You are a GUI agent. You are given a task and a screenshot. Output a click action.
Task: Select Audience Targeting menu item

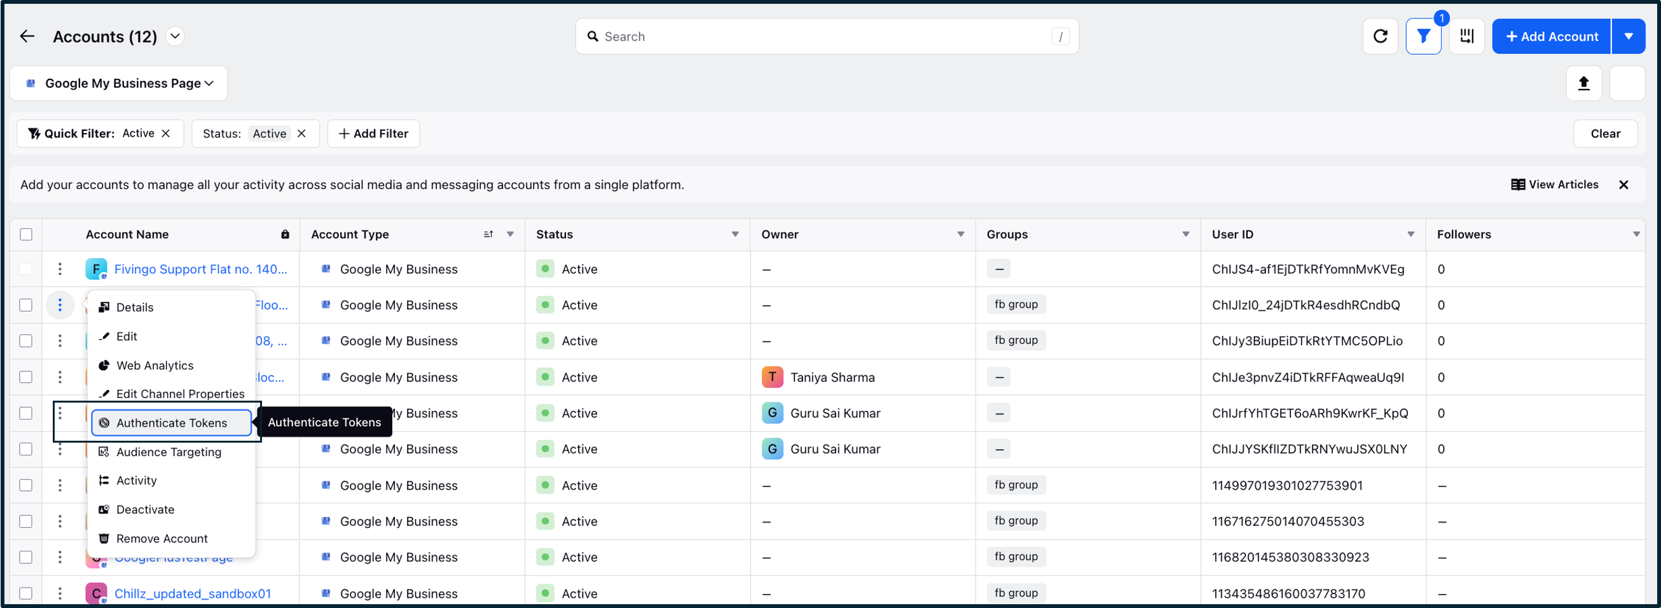click(172, 452)
